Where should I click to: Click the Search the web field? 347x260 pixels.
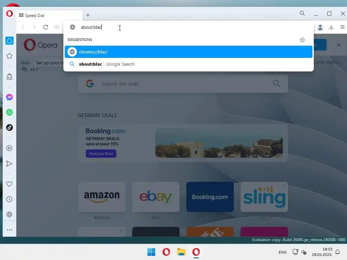[183, 84]
